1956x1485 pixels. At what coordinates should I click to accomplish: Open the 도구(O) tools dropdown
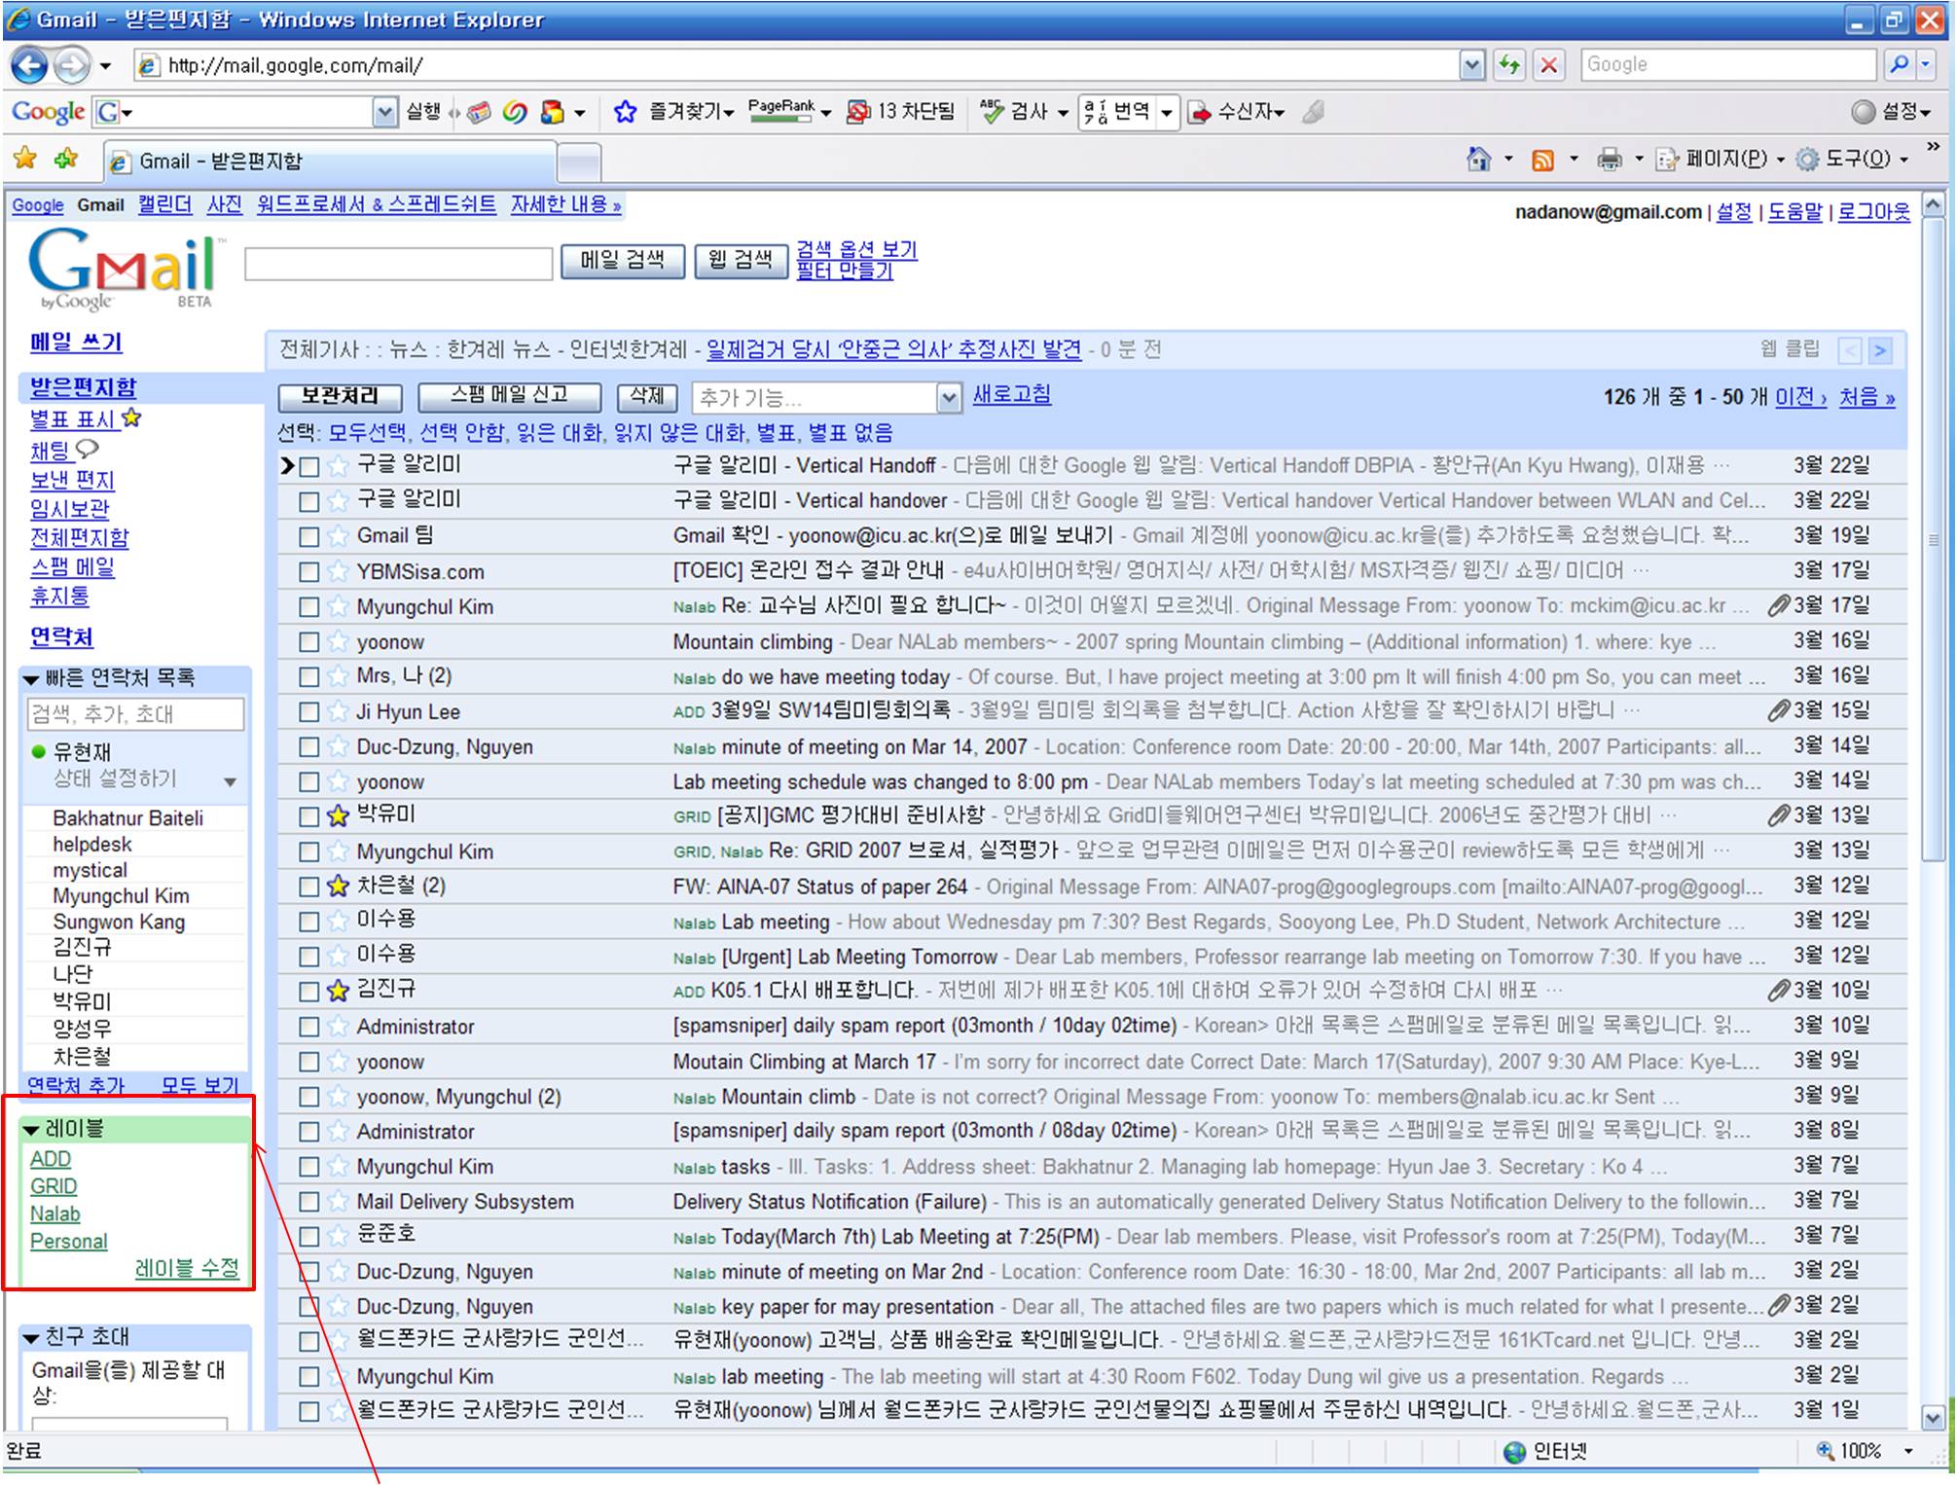1853,159
